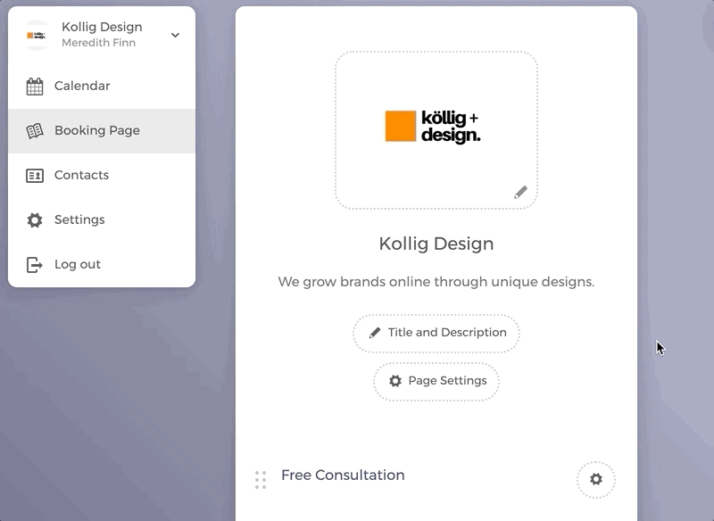Click the Free Consultation service name
The image size is (714, 521).
click(343, 475)
